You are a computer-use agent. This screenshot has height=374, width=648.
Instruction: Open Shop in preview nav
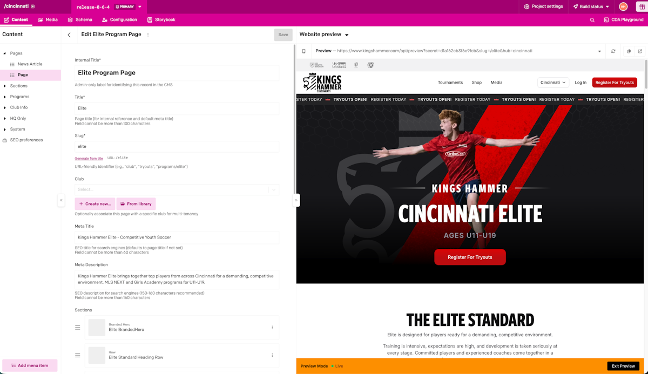coord(476,83)
